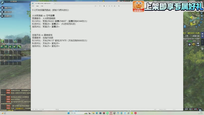Click the line 竞猜推荐：大地梵音殿胜
The image size is (204, 115).
44,18
